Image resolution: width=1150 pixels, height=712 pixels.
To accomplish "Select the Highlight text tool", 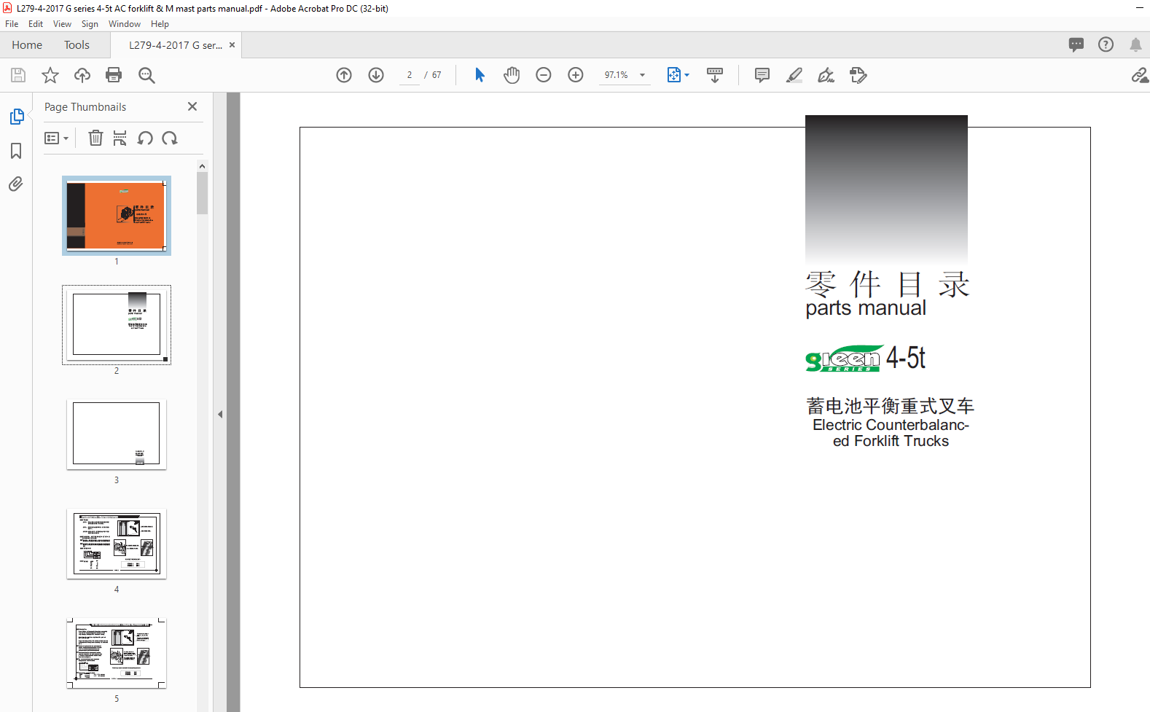I will point(794,75).
